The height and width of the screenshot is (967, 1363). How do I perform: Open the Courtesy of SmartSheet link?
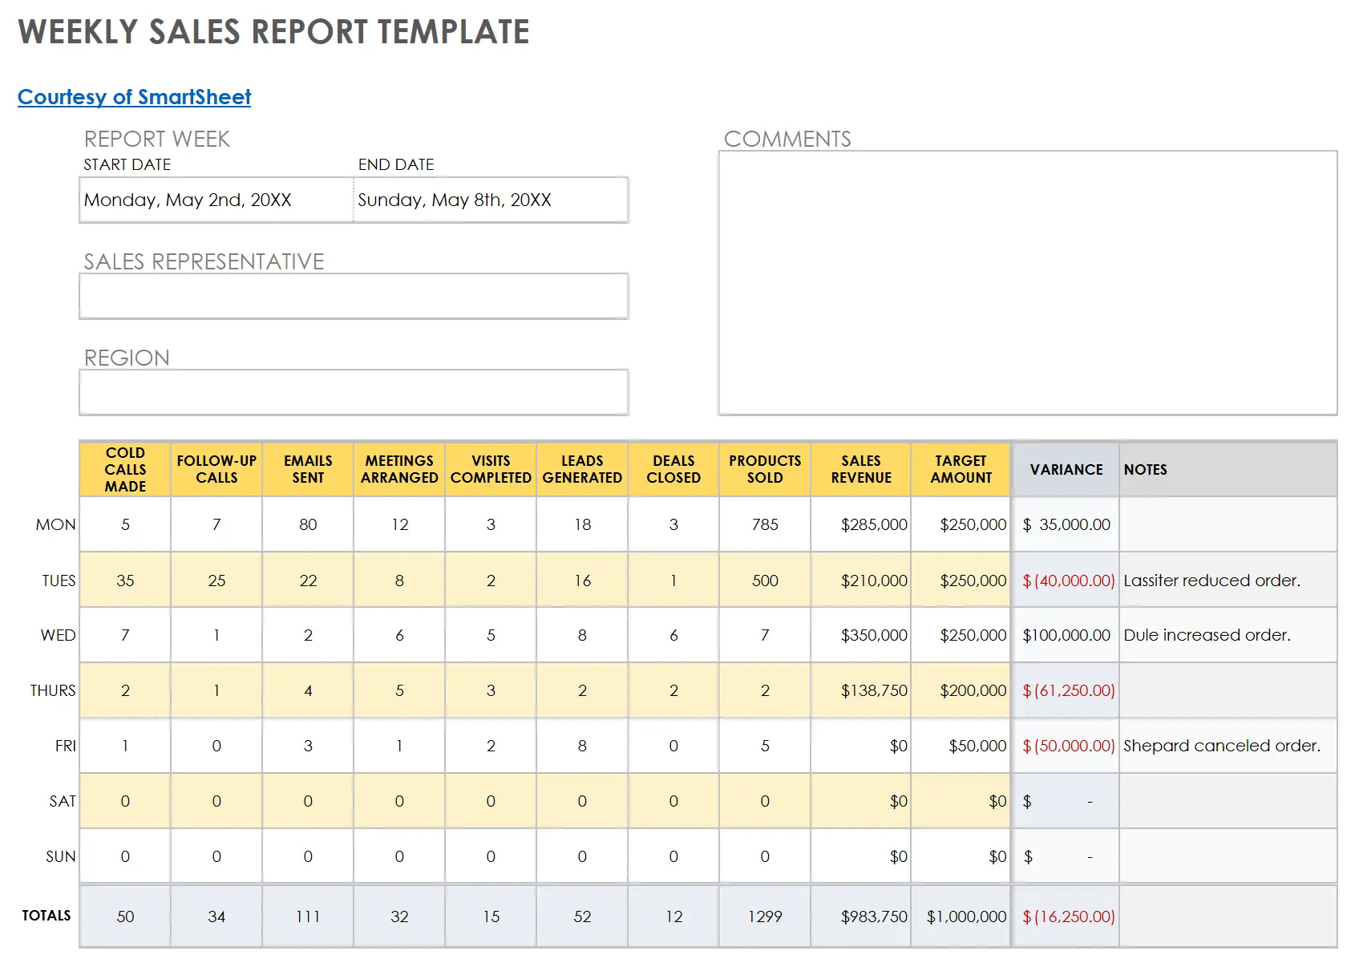[x=134, y=97]
